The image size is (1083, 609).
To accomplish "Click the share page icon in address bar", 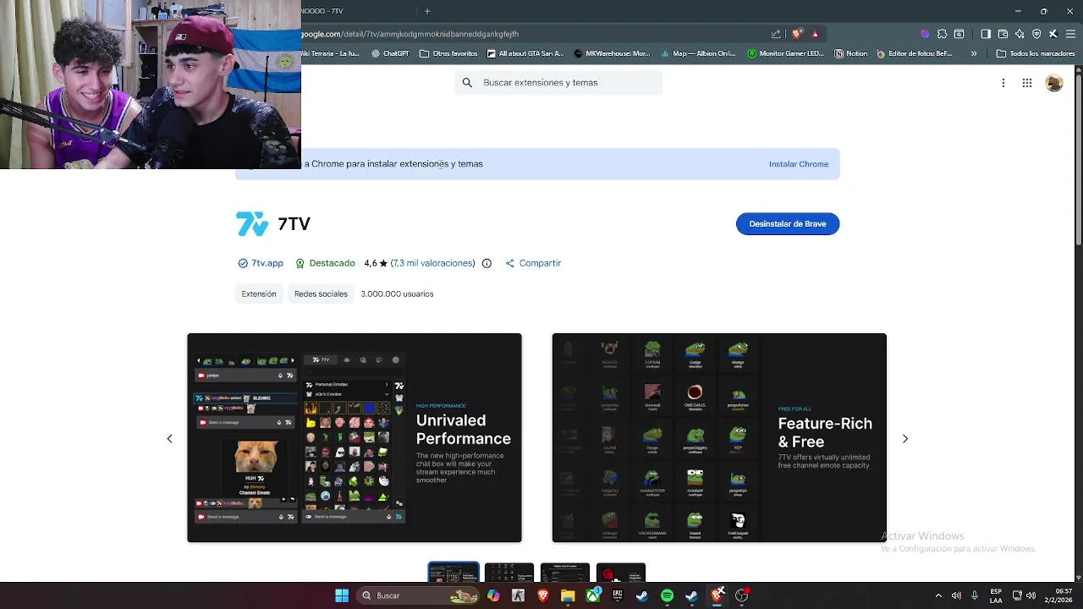I will coord(776,34).
